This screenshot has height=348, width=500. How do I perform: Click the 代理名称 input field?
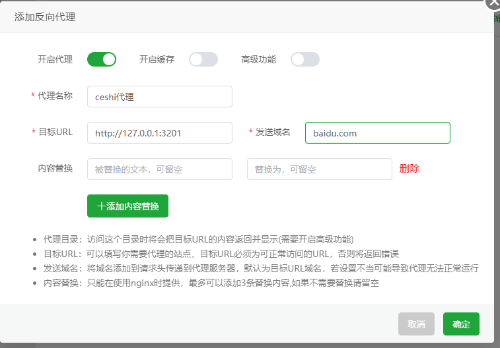[160, 97]
